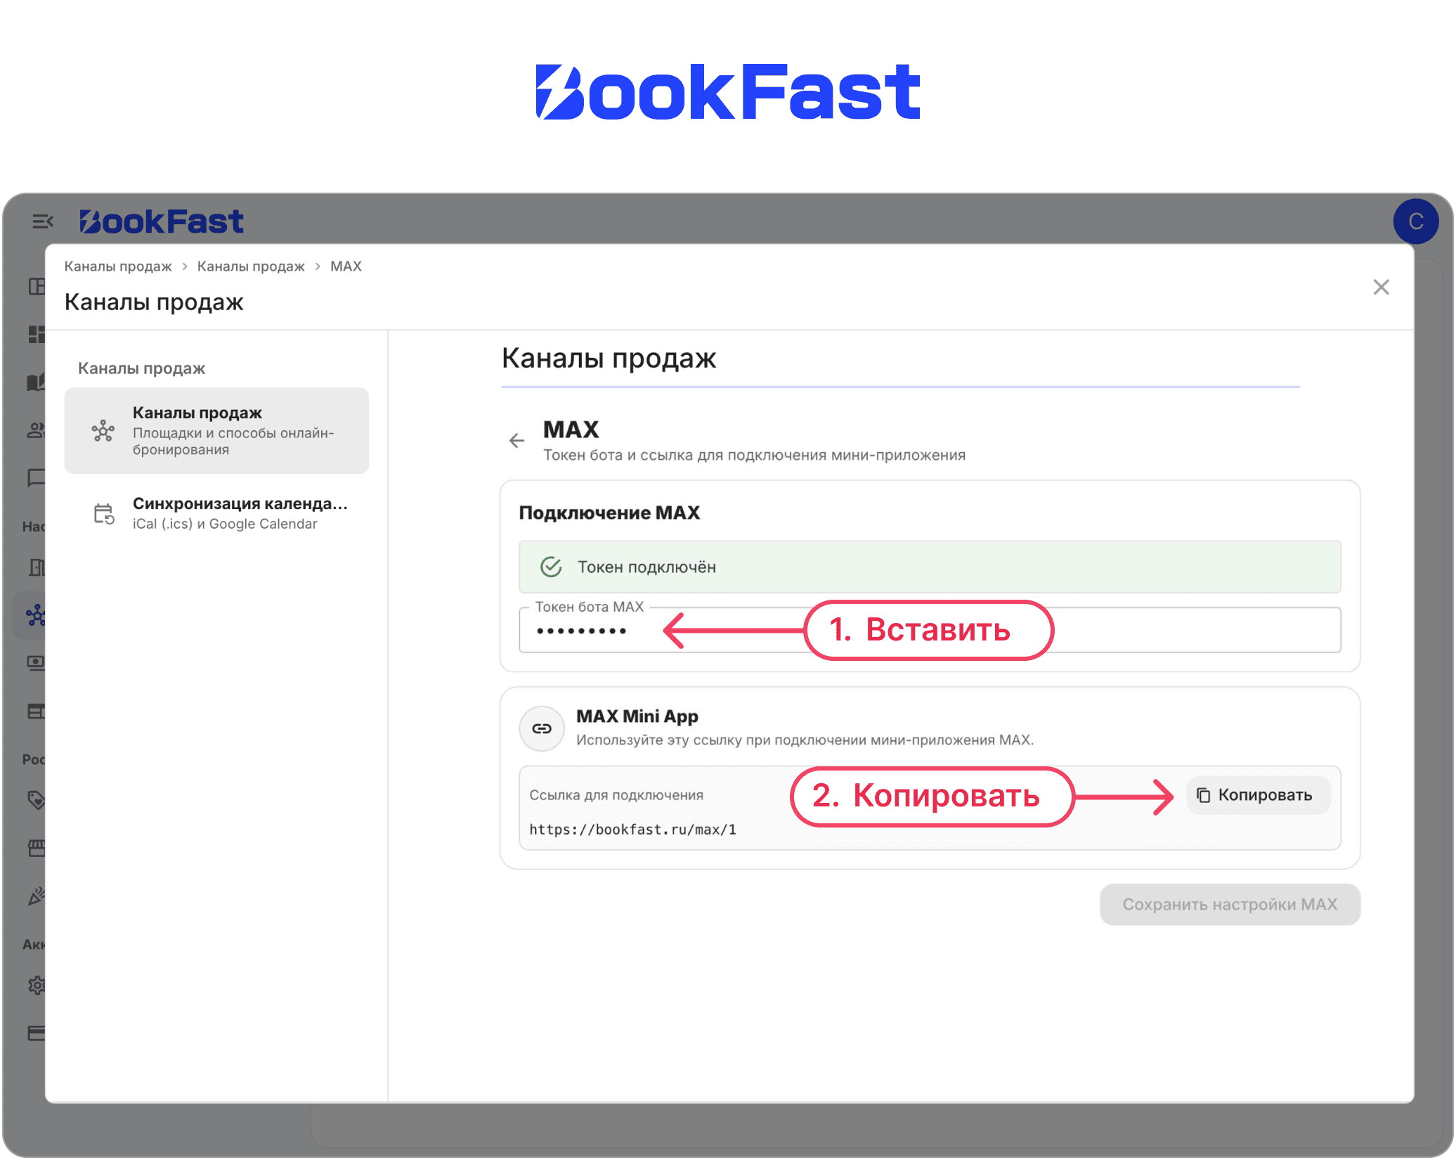
Task: Click the Копировать button
Action: point(1257,795)
